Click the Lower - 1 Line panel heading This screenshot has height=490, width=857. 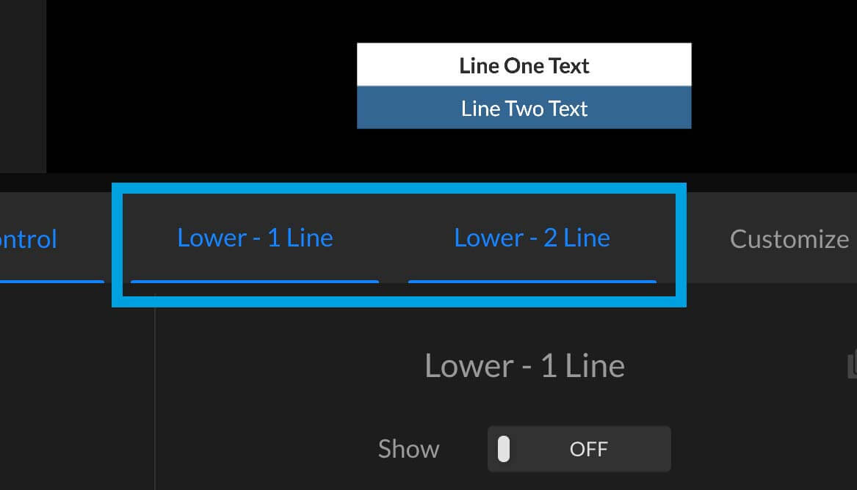click(524, 365)
